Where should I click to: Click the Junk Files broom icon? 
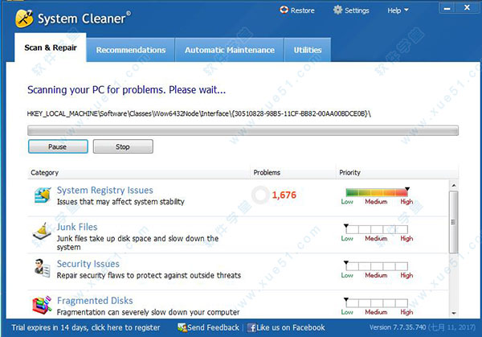coord(42,231)
